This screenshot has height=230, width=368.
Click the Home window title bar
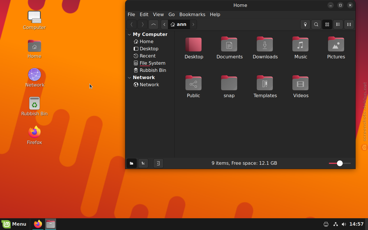(x=240, y=5)
